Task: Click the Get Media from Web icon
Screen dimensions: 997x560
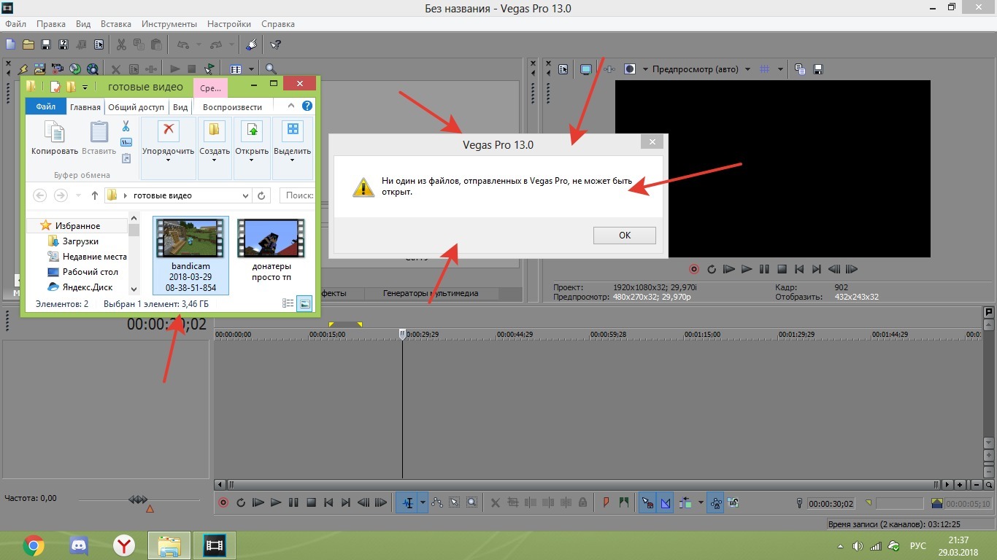Action: point(93,69)
